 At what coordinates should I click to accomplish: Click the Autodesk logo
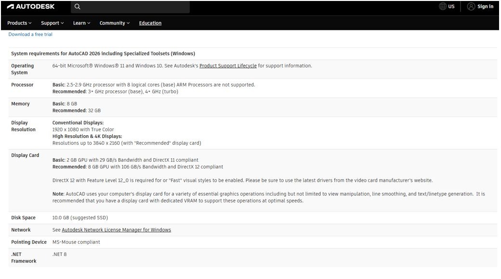(x=31, y=6)
